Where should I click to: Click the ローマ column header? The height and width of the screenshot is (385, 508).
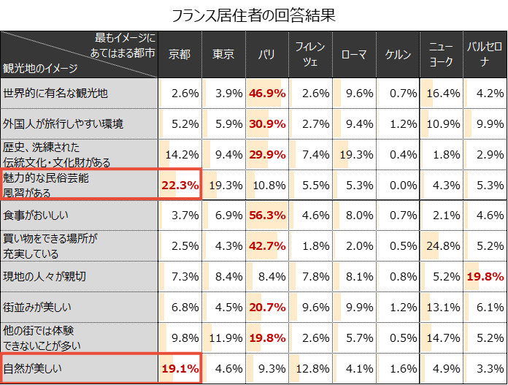click(x=354, y=55)
